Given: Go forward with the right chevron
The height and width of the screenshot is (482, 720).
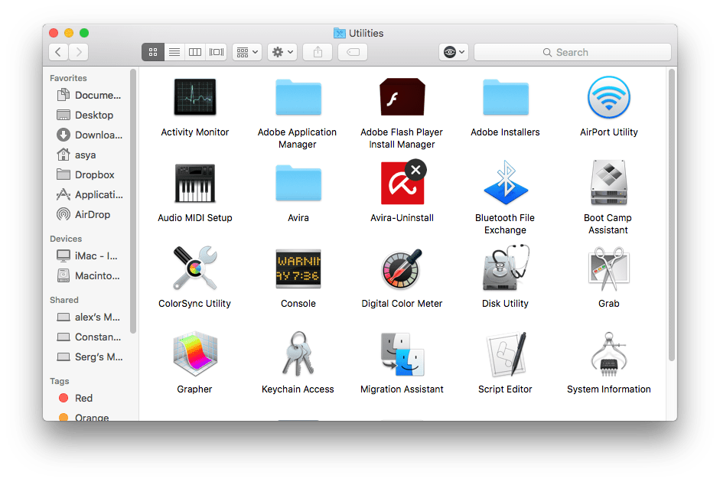Looking at the screenshot, I should 79,52.
